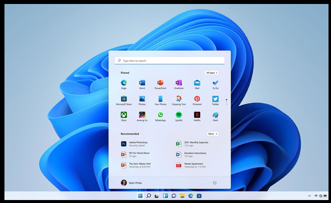Open Pinterest from pinned apps
This screenshot has width=331, height=203.
[197, 101]
